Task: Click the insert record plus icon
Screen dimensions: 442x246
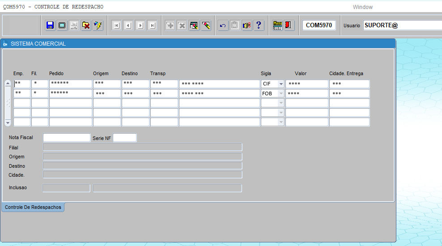Action: tap(170, 25)
